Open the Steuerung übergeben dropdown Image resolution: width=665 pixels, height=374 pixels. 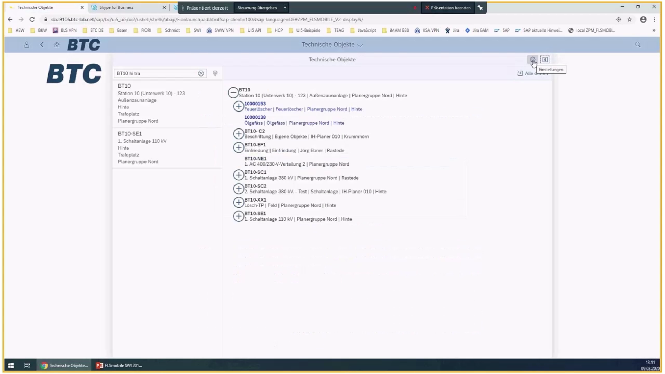285,7
